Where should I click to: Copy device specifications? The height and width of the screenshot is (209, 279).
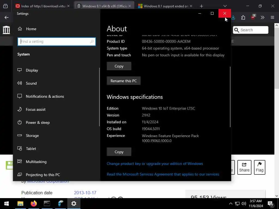pos(119,66)
